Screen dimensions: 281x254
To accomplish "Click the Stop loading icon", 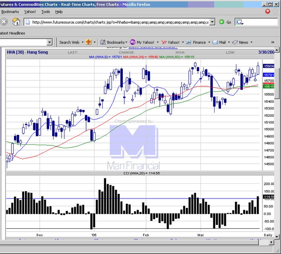I will coord(3,22).
